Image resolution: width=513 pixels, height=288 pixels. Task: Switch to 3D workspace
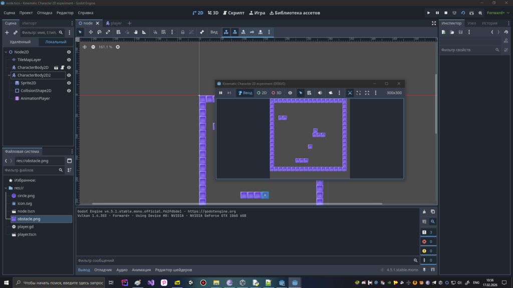(x=213, y=12)
